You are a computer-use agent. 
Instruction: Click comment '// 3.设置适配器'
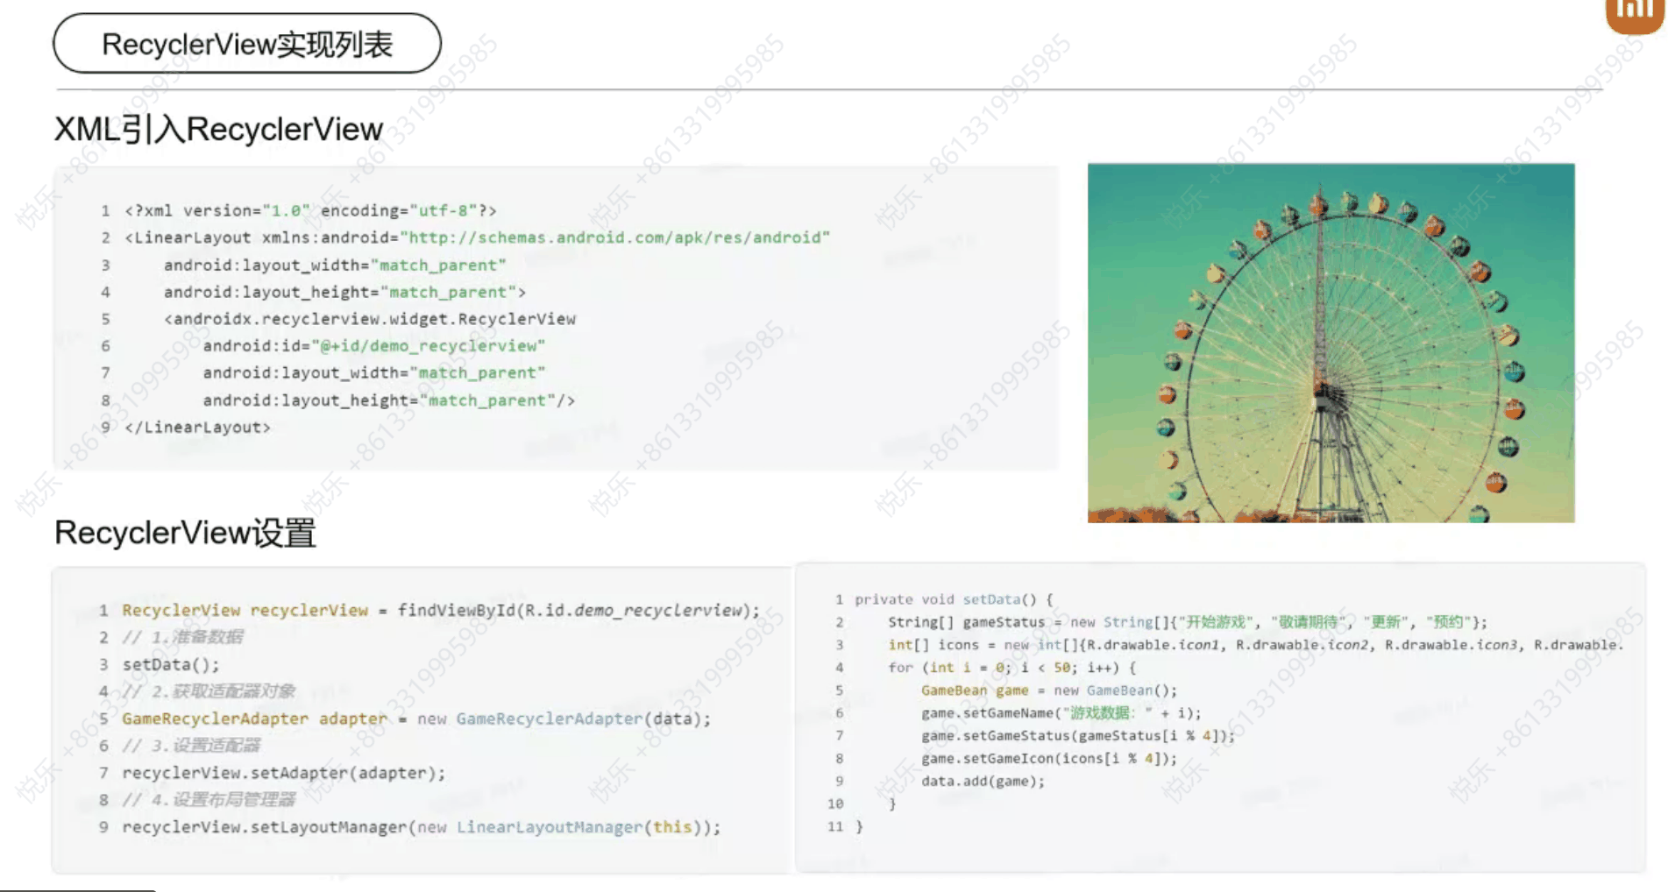point(191,746)
